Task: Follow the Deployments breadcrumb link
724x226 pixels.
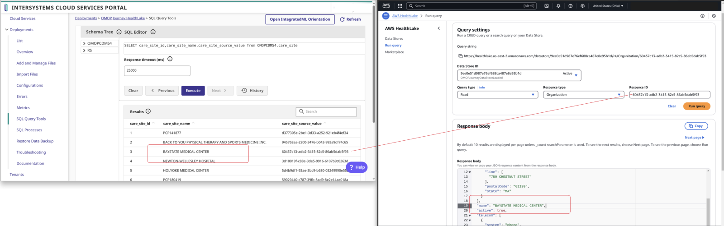Action: click(x=86, y=18)
